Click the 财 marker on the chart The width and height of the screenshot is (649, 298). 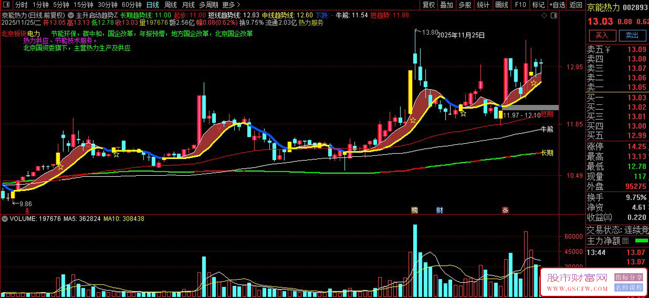(x=440, y=210)
